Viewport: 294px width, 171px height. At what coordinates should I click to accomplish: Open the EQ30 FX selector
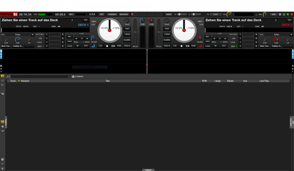click(x=216, y=14)
